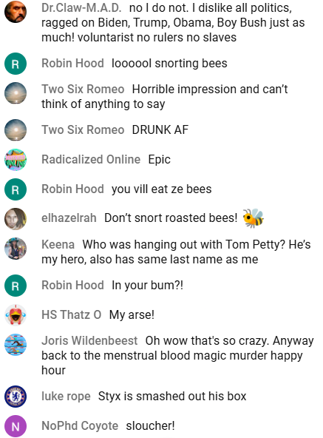The height and width of the screenshot is (438, 323).
Task: Click NoPhd Coyote purple N avatar
Action: (16, 426)
